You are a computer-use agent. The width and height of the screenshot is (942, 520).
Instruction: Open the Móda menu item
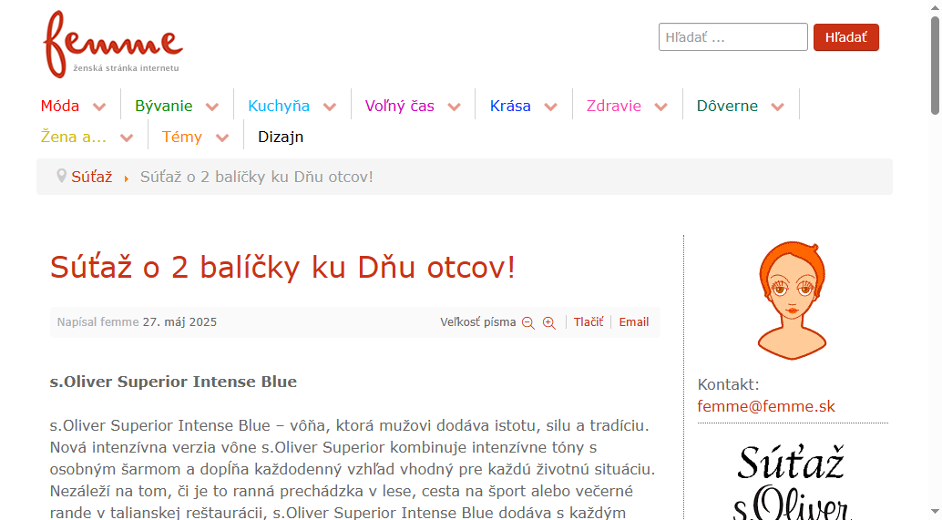pyautogui.click(x=60, y=106)
